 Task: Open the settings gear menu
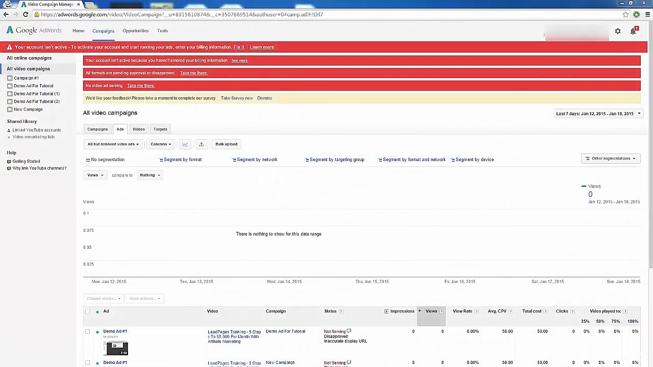tap(617, 31)
